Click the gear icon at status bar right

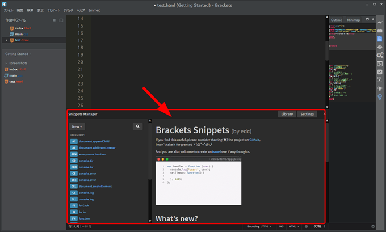(373, 226)
